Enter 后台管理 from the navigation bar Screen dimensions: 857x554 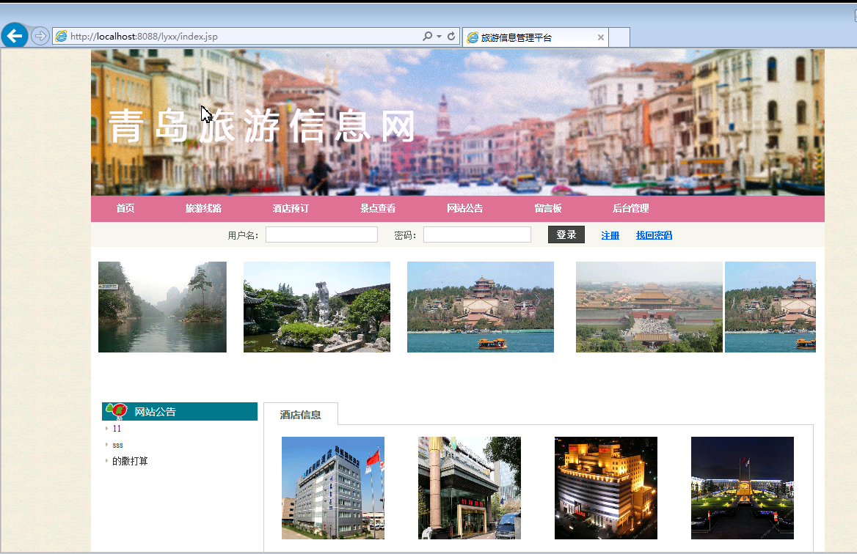click(630, 209)
